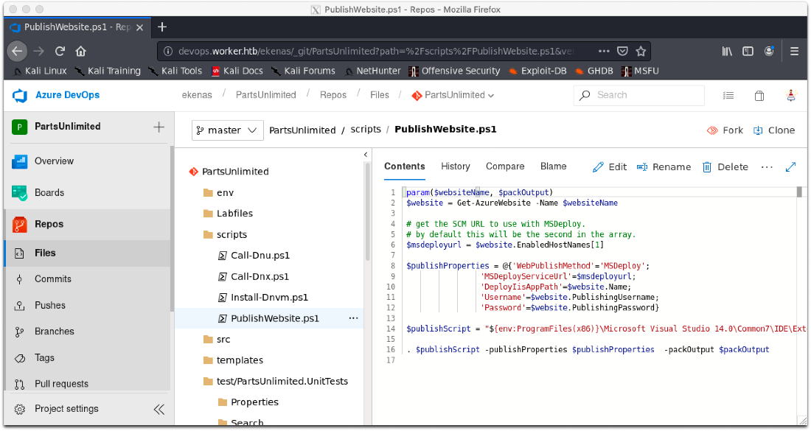Open Pull requests icon in the sidebar
The image size is (811, 431).
(19, 384)
